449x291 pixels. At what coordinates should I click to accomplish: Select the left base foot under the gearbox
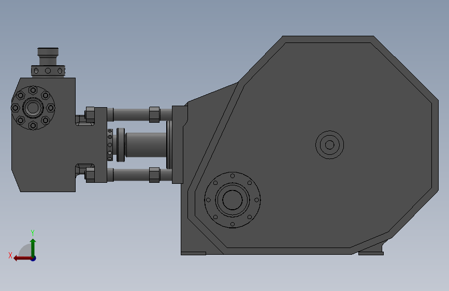pyautogui.click(x=193, y=253)
